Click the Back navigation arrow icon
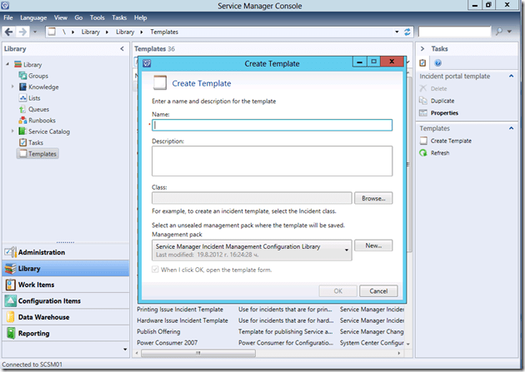 coord(9,32)
